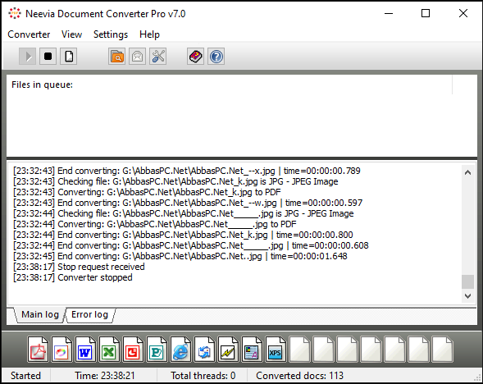This screenshot has width=483, height=384.
Task: Start the converter with the play icon
Action: tap(27, 57)
